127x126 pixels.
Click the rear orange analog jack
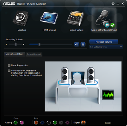(x=36, y=123)
